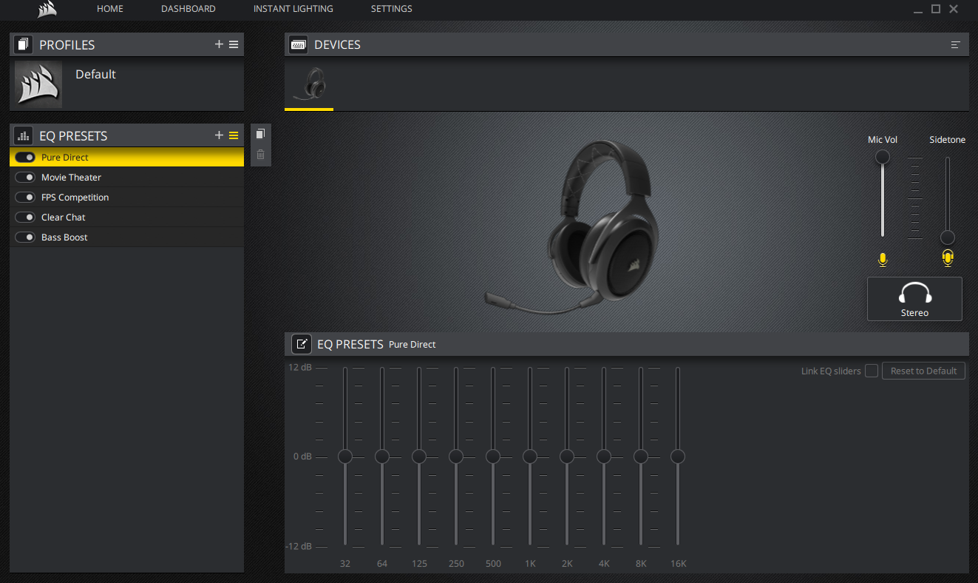Screen dimensions: 978x583
Task: Expand the Devices panel options menu
Action: coord(955,45)
